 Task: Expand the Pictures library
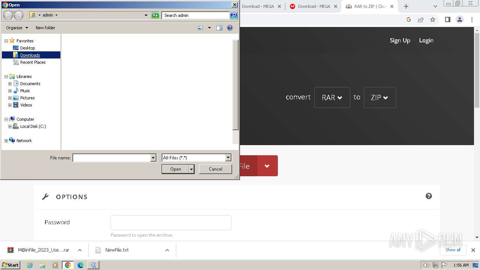tap(10, 98)
